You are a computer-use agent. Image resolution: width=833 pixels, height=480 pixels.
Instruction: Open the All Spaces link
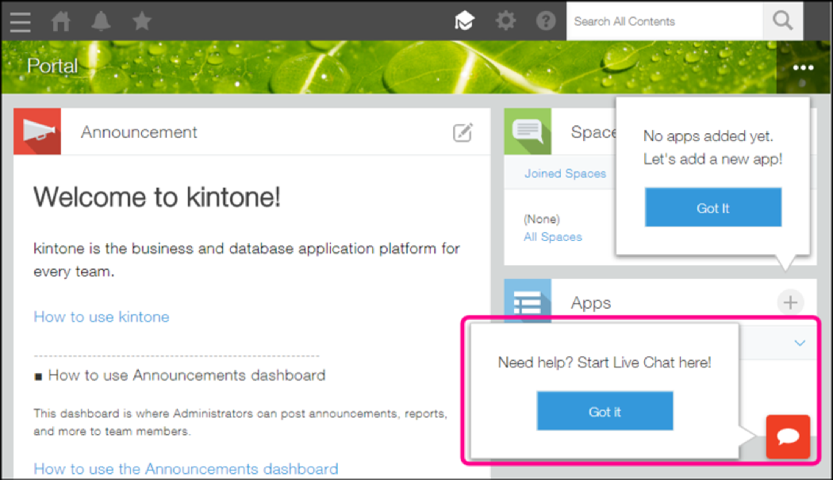553,237
